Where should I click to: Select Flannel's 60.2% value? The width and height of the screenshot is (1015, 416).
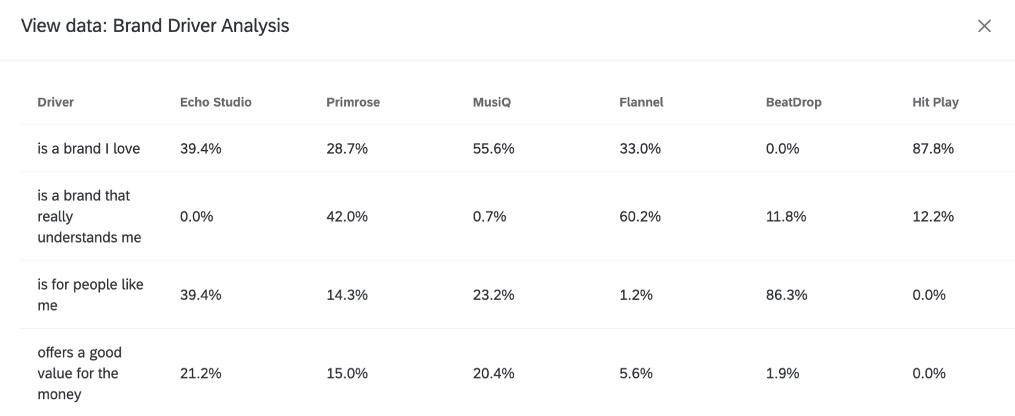640,216
